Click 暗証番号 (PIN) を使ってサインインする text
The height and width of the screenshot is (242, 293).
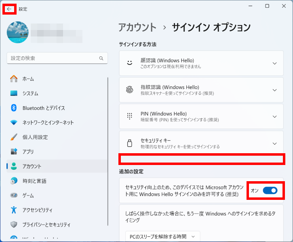179,120
